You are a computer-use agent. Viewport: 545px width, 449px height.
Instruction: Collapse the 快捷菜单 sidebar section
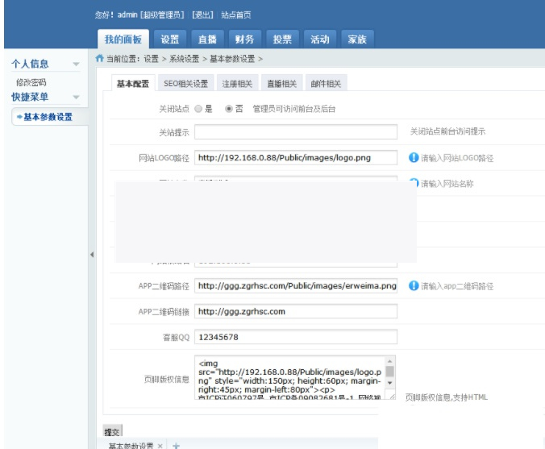[x=77, y=98]
